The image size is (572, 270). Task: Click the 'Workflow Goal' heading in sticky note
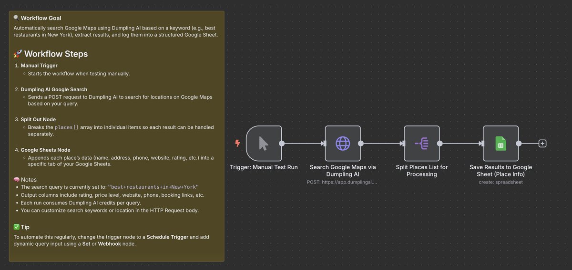pos(41,18)
